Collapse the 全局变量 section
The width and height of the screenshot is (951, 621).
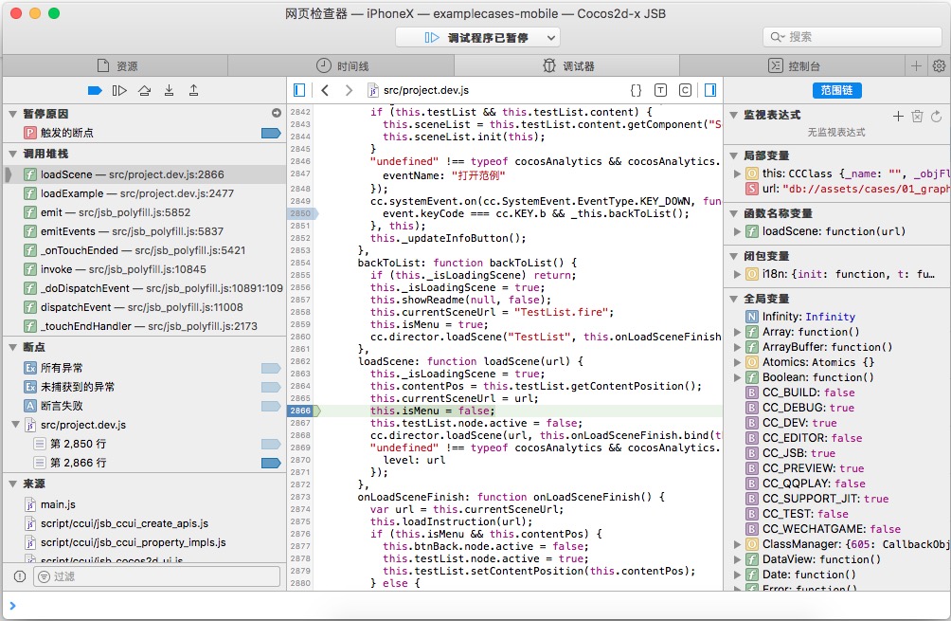(733, 299)
